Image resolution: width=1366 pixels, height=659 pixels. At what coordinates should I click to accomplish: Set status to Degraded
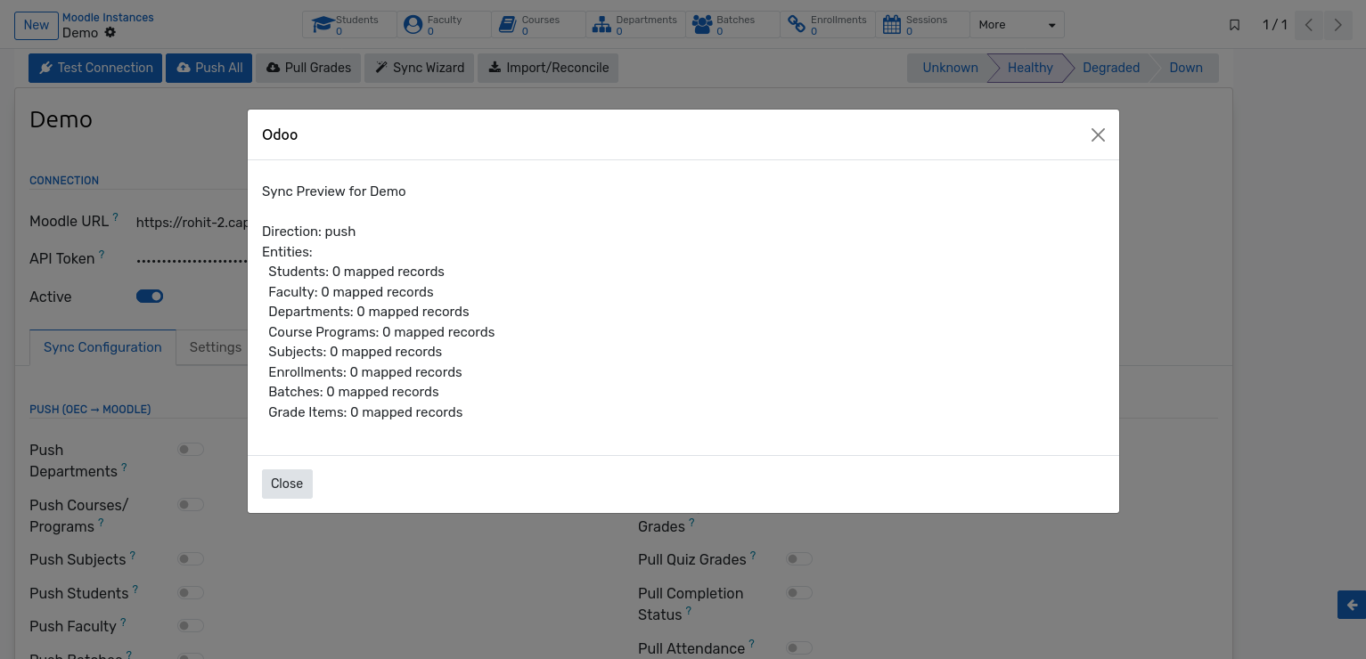1111,68
